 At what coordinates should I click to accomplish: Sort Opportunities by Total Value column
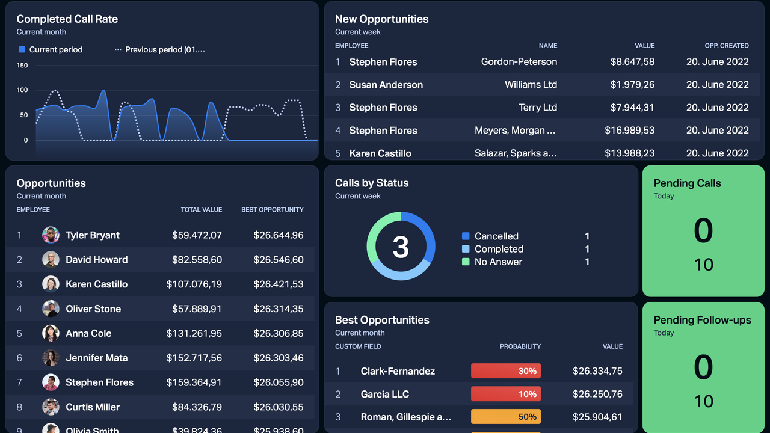tap(202, 210)
